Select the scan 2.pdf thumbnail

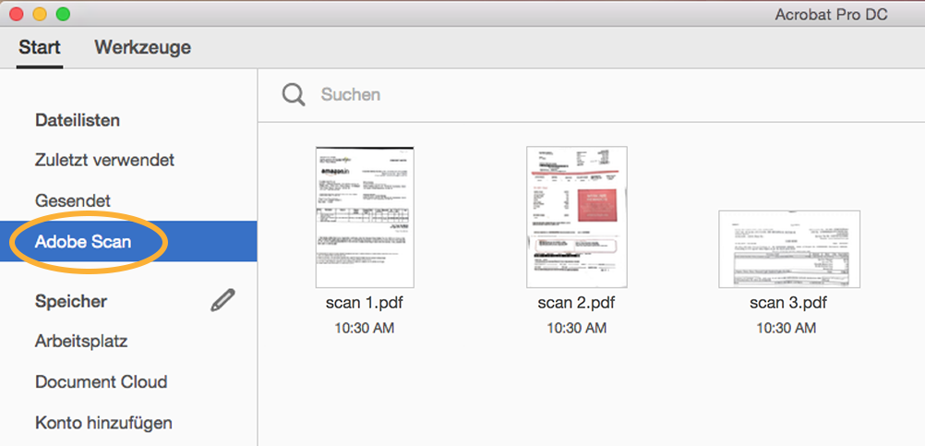577,217
